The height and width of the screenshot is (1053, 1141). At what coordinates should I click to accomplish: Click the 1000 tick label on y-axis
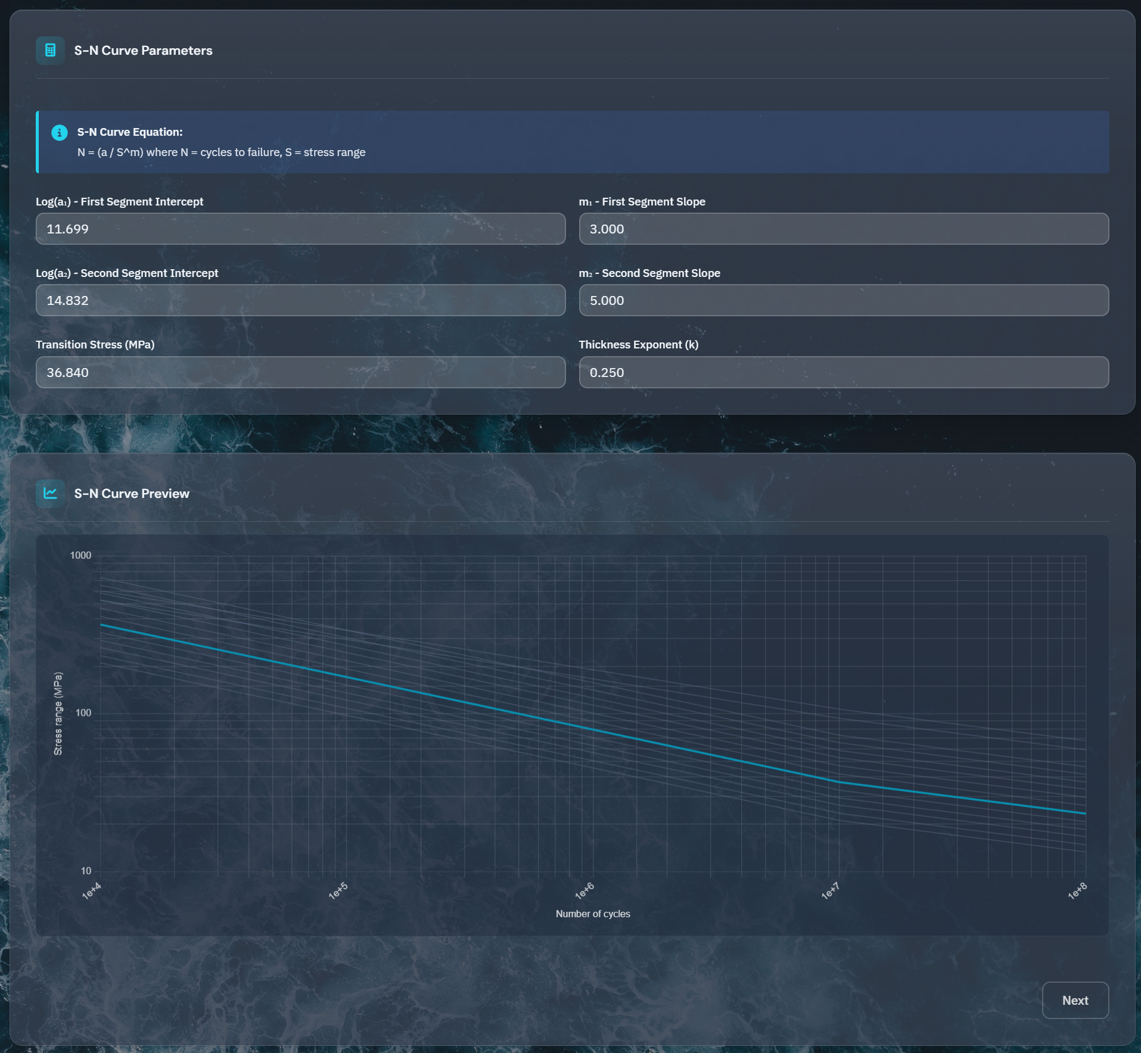coord(80,556)
